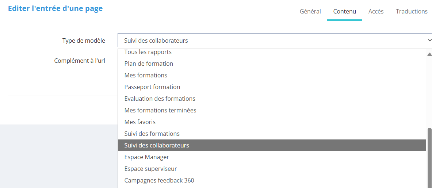Choose 'Plan de formation' from list
Screen dimensions: 432x188
(x=149, y=64)
